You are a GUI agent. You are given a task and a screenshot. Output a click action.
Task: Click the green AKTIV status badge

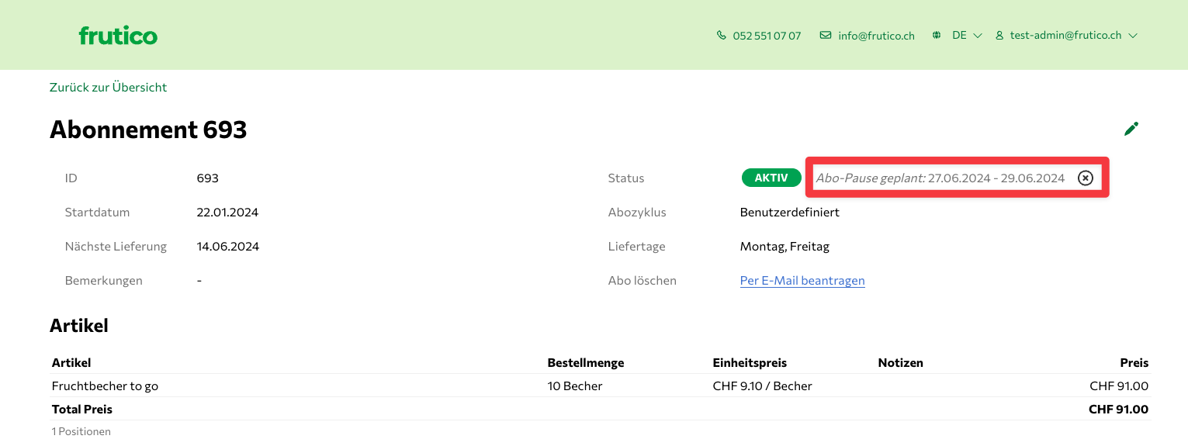771,178
